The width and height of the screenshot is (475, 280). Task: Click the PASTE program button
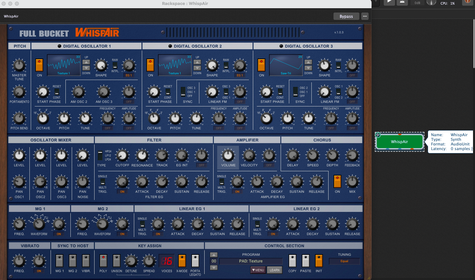(x=306, y=261)
